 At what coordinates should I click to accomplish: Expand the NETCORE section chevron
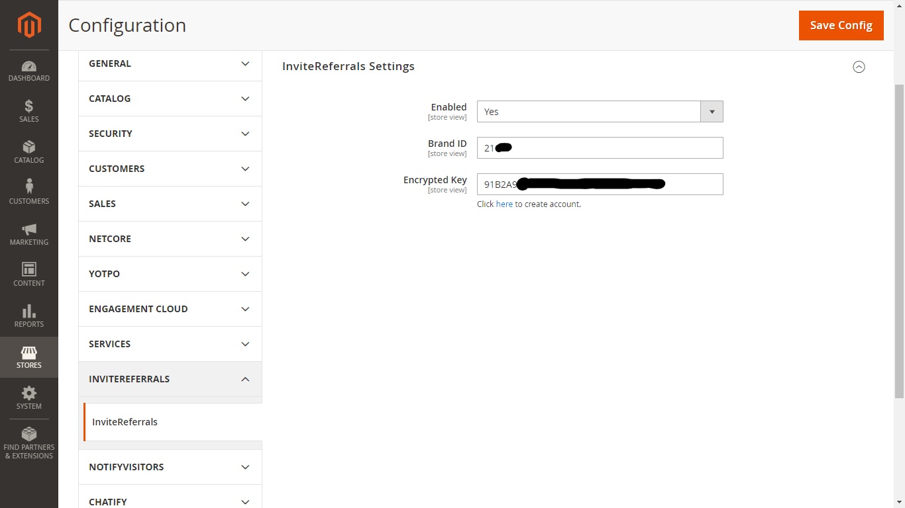pos(245,239)
